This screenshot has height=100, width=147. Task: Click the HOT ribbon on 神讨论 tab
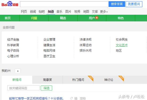[x=121, y=78]
